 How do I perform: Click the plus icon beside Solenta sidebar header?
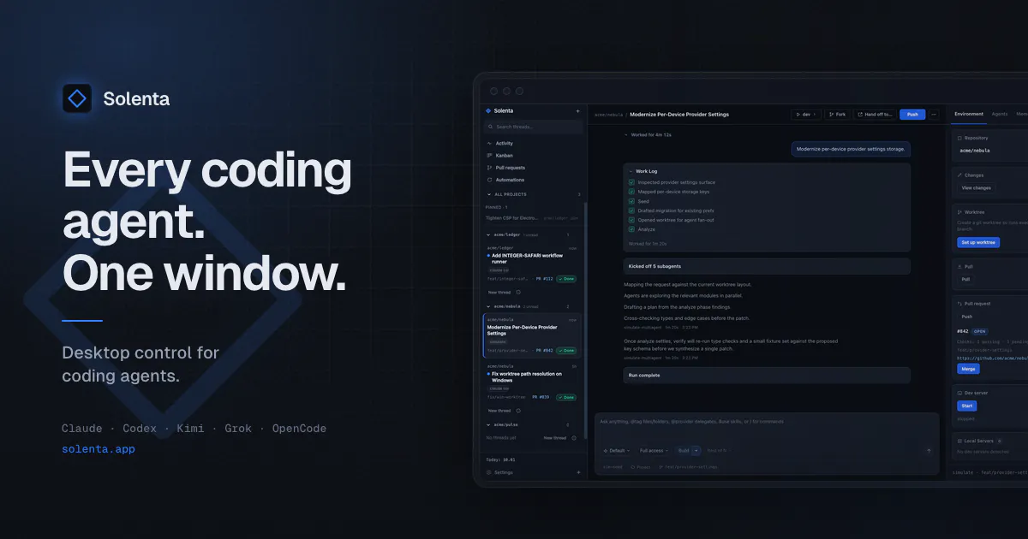(577, 110)
